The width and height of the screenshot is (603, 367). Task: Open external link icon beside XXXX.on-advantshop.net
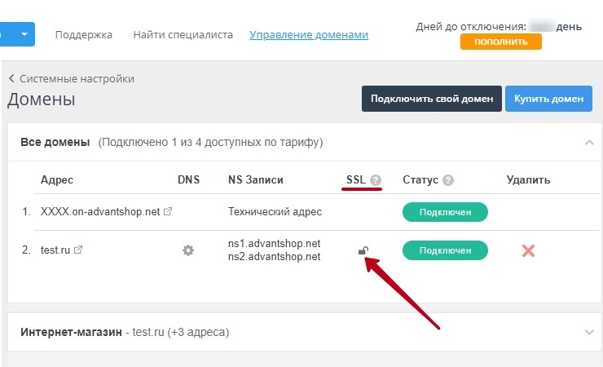tap(168, 212)
